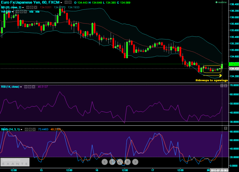Image resolution: width=239 pixels, height=172 pixels.
Task: Toggle visibility of the Stoch indicator
Action: coord(26,129)
